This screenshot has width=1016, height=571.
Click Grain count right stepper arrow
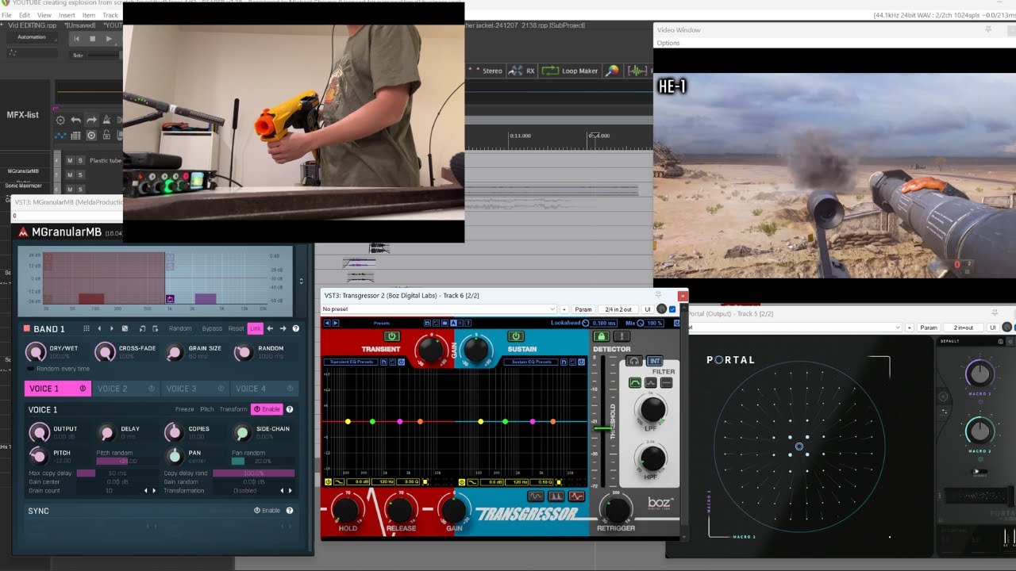(x=154, y=490)
